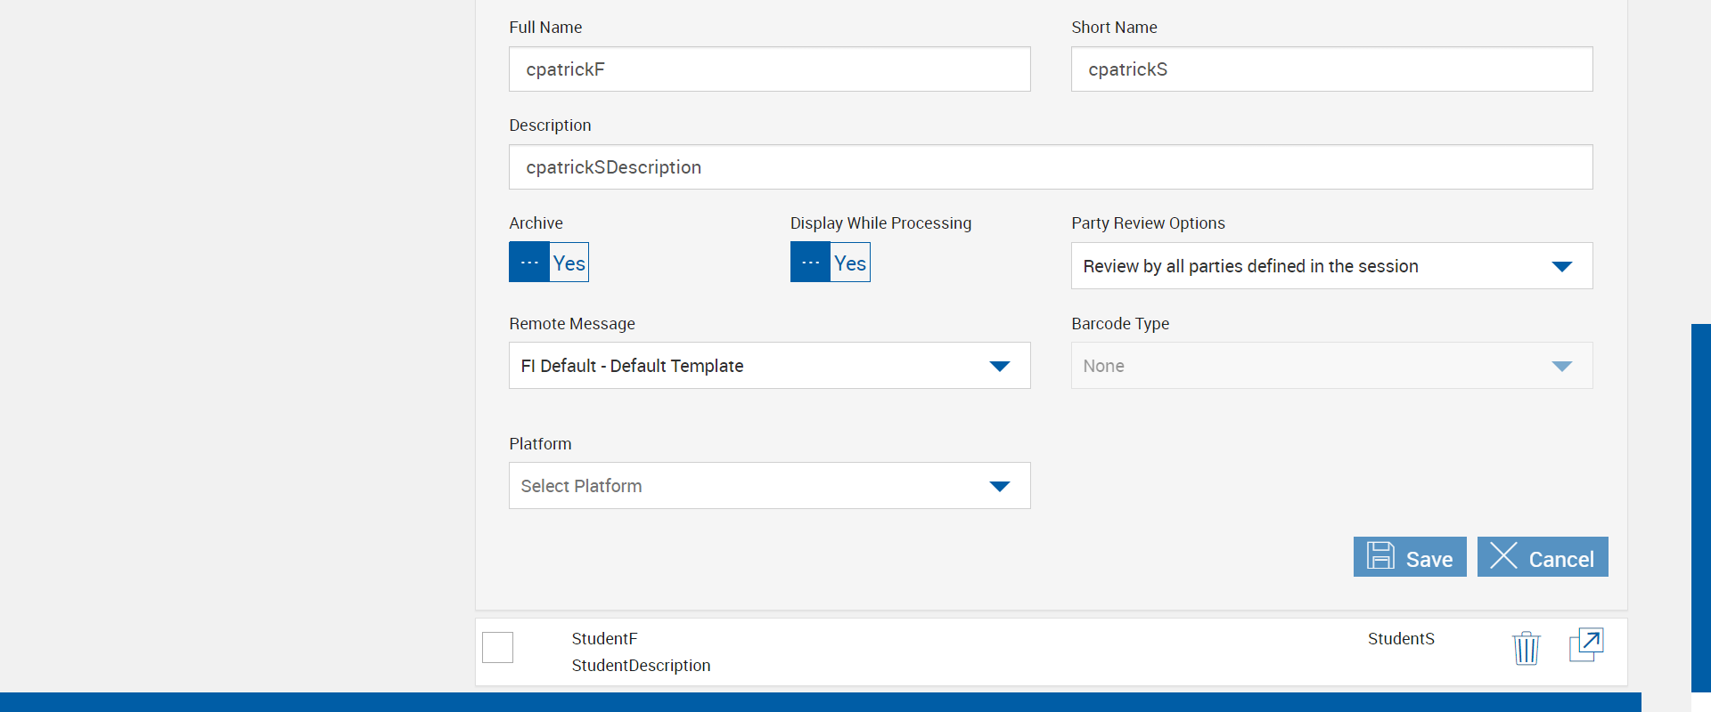Click the vertical scrollbar on the right
The height and width of the screenshot is (712, 1711).
coord(1700,507)
